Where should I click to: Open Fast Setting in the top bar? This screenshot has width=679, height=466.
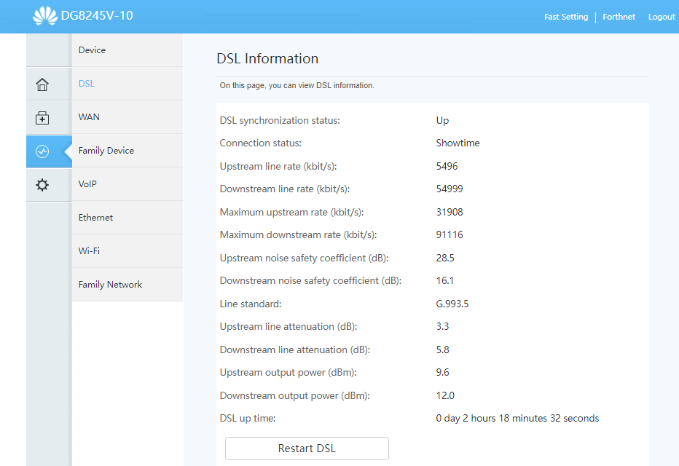(x=565, y=17)
